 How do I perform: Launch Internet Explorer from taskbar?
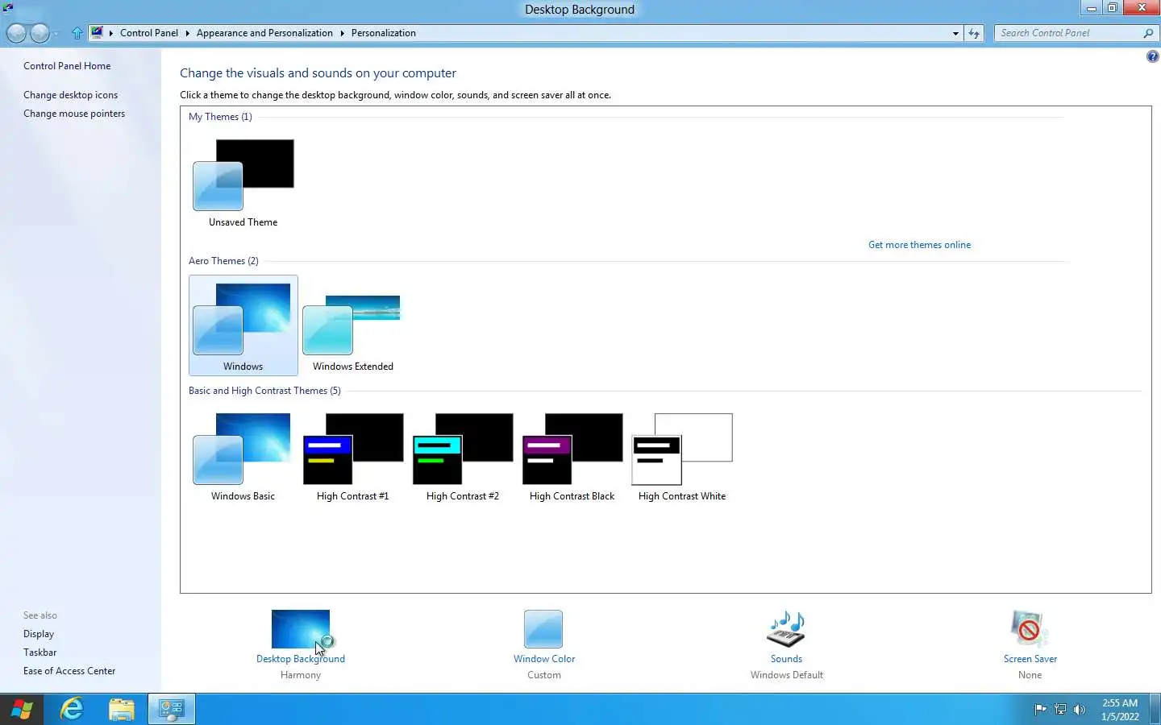click(72, 709)
